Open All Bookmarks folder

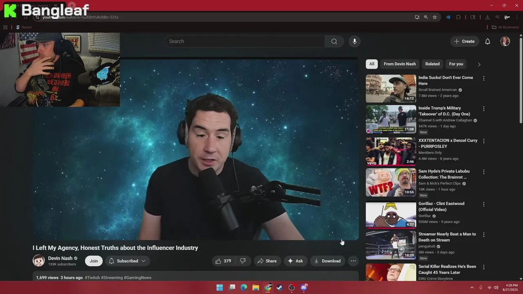505,27
